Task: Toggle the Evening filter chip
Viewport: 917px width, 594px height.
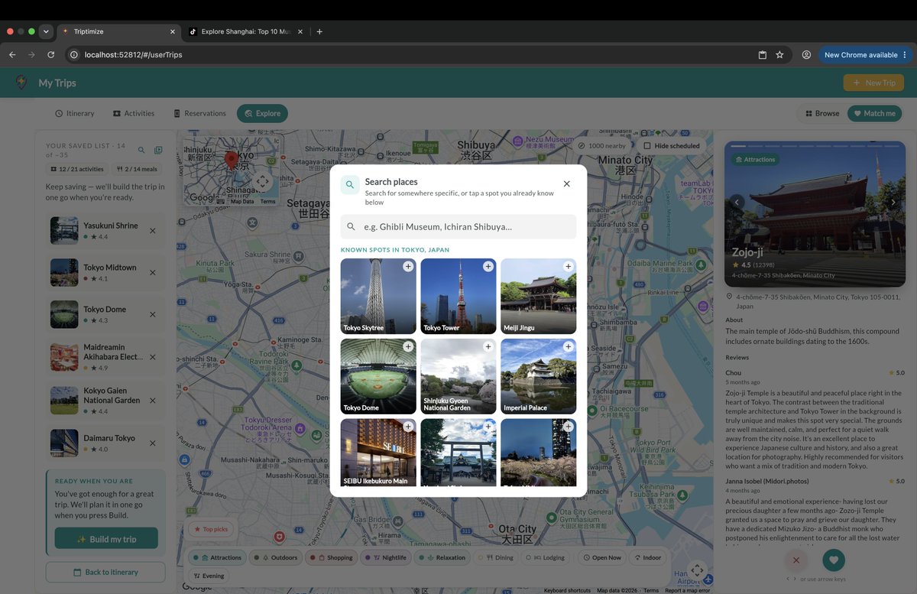Action: tap(209, 576)
